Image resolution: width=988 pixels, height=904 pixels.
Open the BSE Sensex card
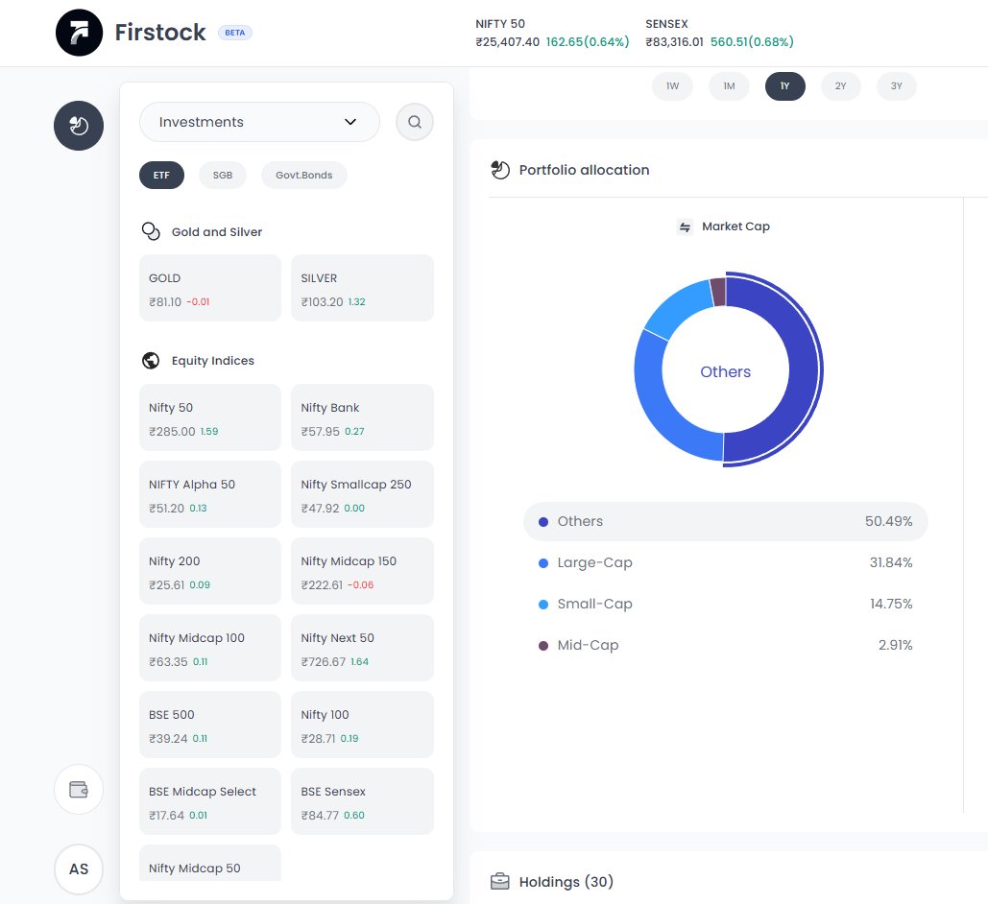pos(362,801)
